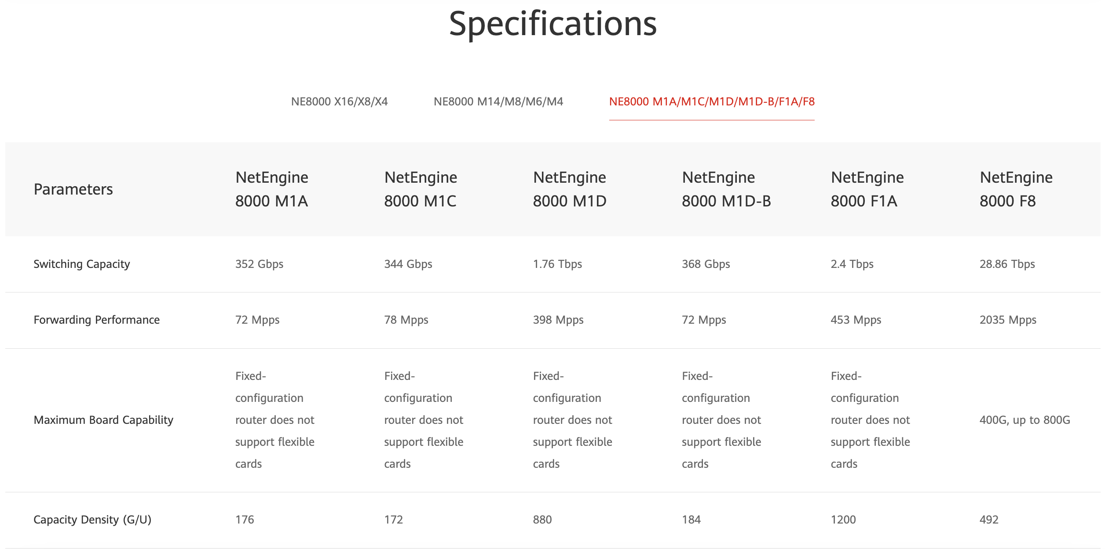
Task: Switch to the NE8000 X16/X8/X4 tab
Action: [339, 101]
